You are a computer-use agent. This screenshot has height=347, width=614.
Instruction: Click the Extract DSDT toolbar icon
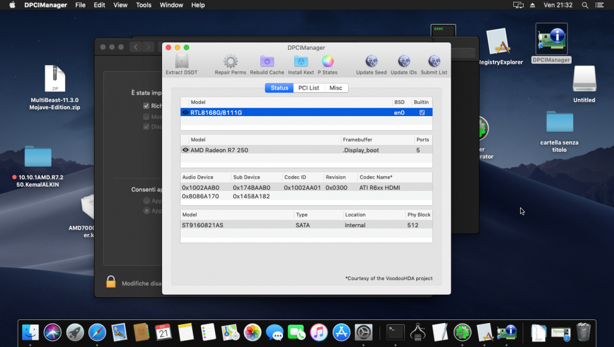(181, 61)
